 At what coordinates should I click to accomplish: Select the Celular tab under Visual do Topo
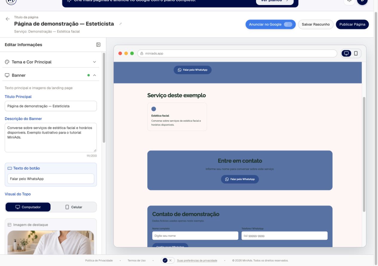(x=74, y=207)
